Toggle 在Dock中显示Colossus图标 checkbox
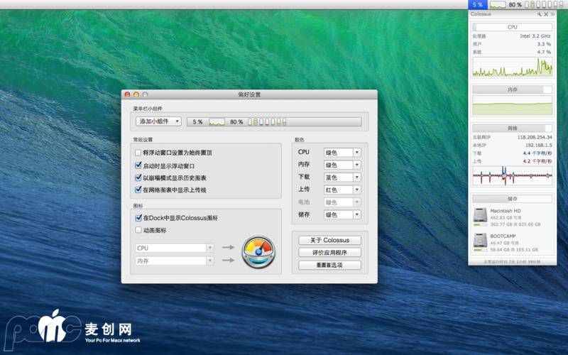The height and width of the screenshot is (355, 568). (138, 218)
